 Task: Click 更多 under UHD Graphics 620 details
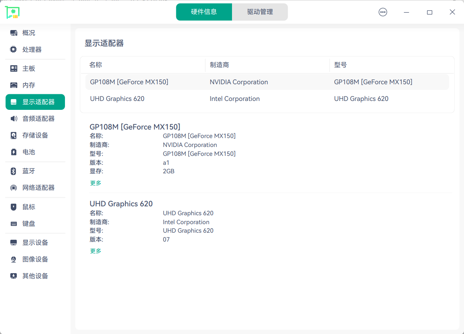click(x=96, y=251)
